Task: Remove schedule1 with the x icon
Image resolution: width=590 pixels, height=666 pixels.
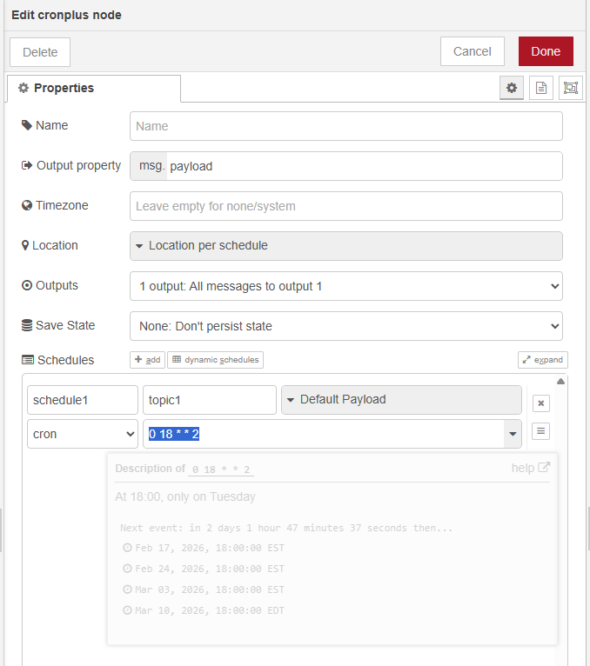Action: click(540, 403)
